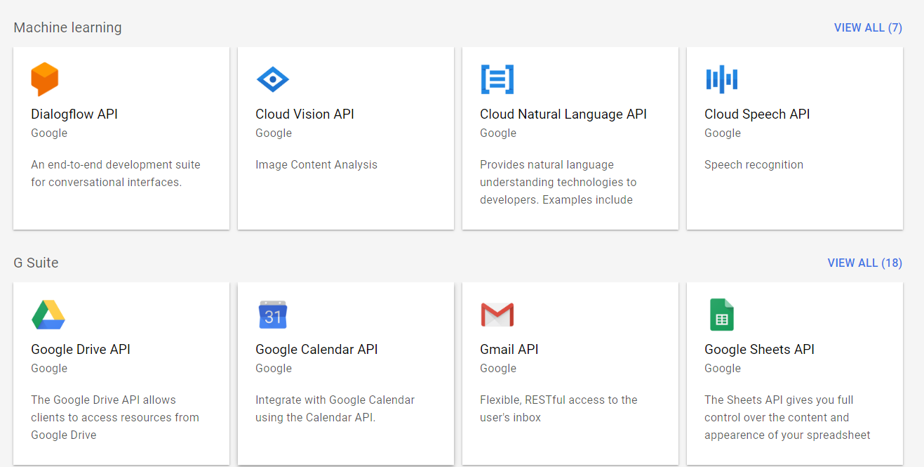Click the Google Calendar 31 icon
This screenshot has width=924, height=467.
(x=273, y=315)
